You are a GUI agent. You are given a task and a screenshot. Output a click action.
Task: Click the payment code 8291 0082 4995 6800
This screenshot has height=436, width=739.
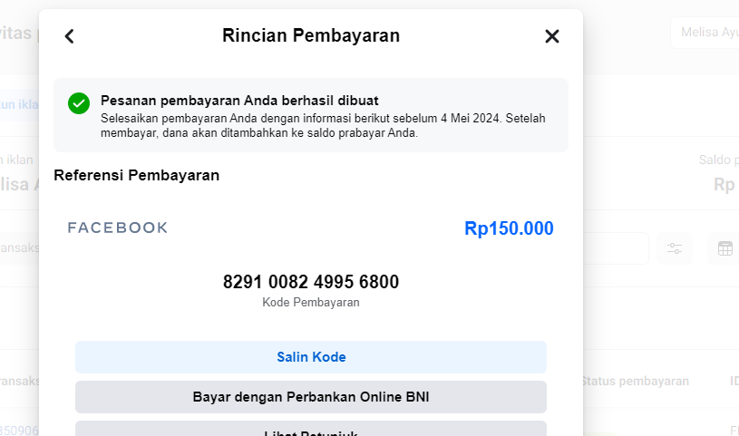click(310, 282)
